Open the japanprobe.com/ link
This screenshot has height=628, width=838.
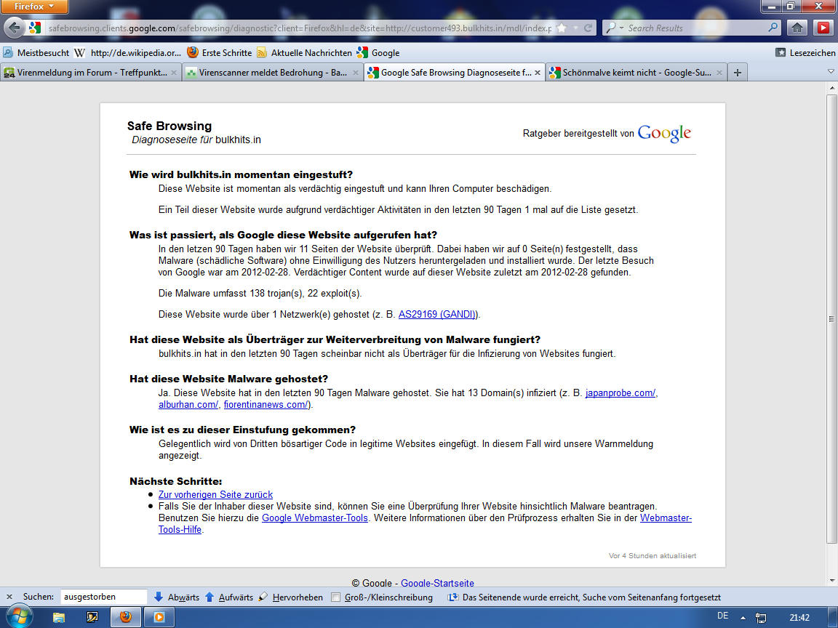pyautogui.click(x=620, y=393)
